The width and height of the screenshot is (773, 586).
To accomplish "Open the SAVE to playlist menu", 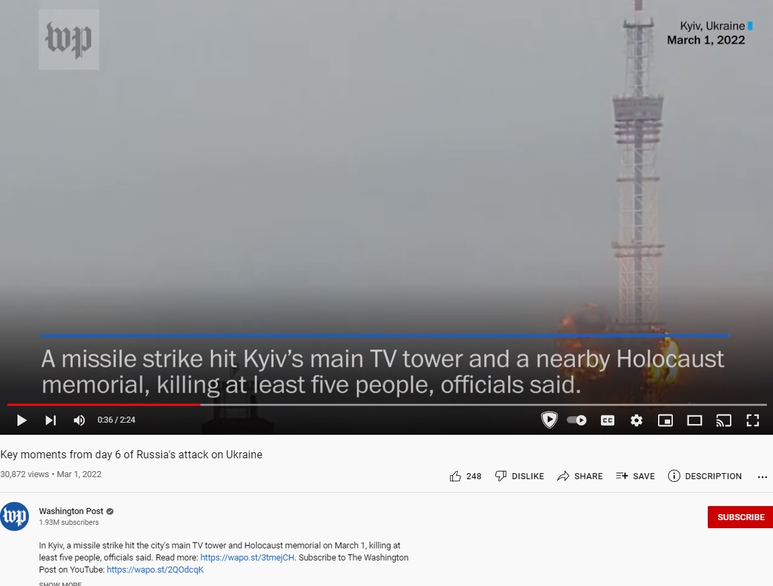I will (635, 476).
